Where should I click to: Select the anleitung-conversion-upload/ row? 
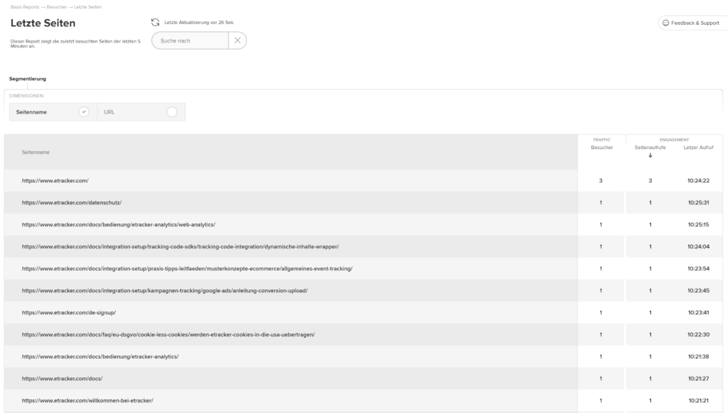click(x=363, y=291)
